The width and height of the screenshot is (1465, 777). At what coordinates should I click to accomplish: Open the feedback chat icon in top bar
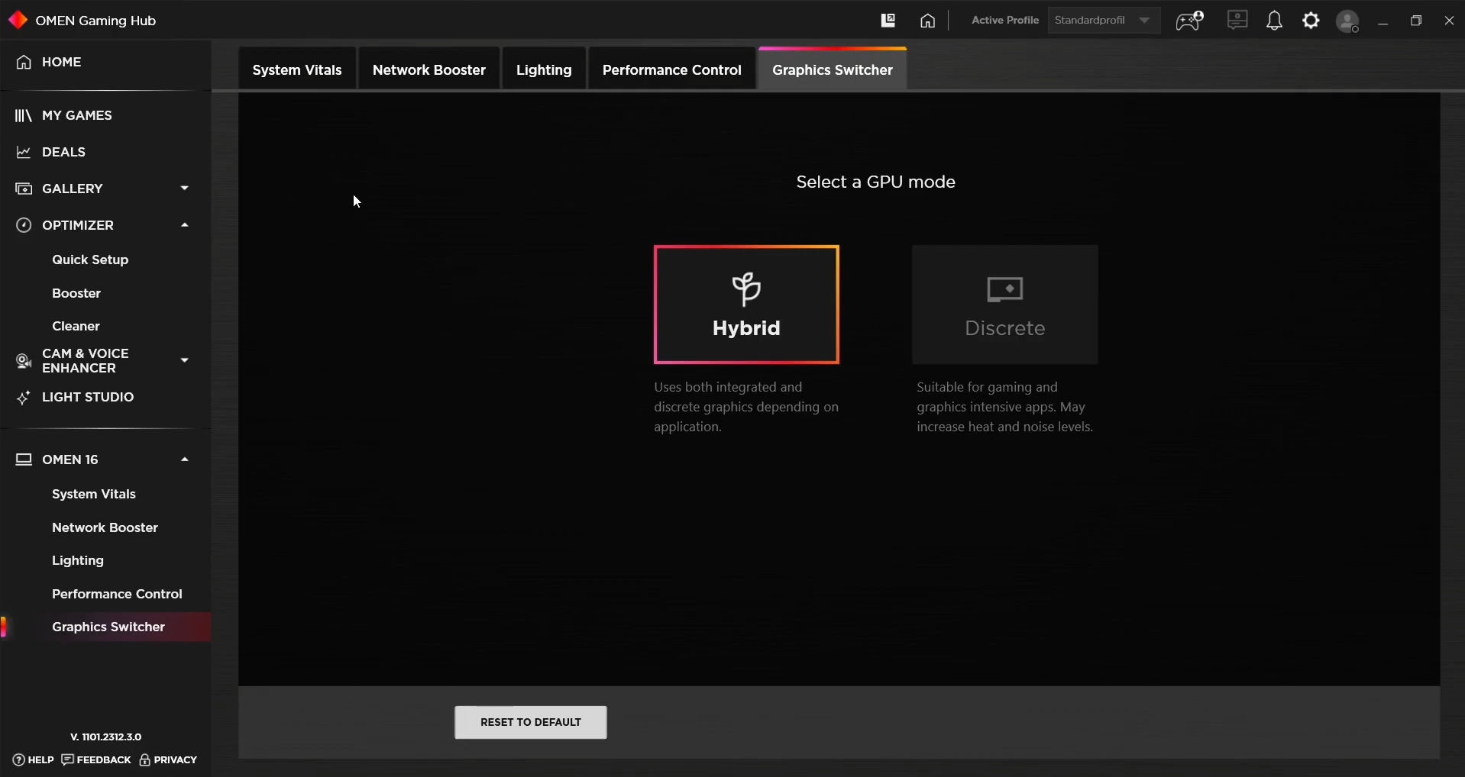click(x=1237, y=21)
